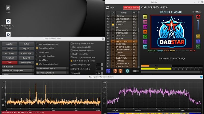
Task: Enable Use DC removal filter
Action: [x=72, y=54]
